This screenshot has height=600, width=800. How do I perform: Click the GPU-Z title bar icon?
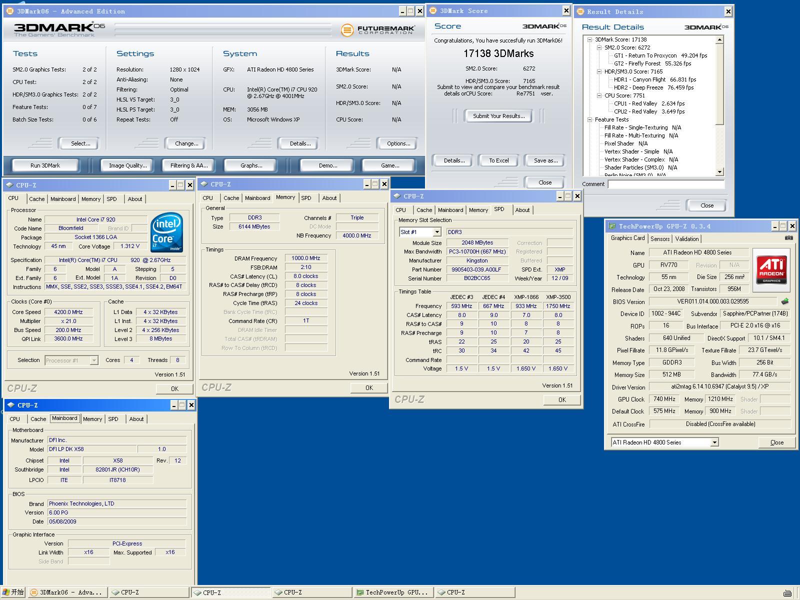612,226
